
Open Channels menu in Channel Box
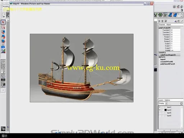(162, 24)
